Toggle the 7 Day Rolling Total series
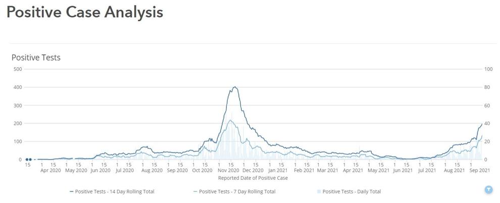500x203 pixels. click(x=234, y=191)
